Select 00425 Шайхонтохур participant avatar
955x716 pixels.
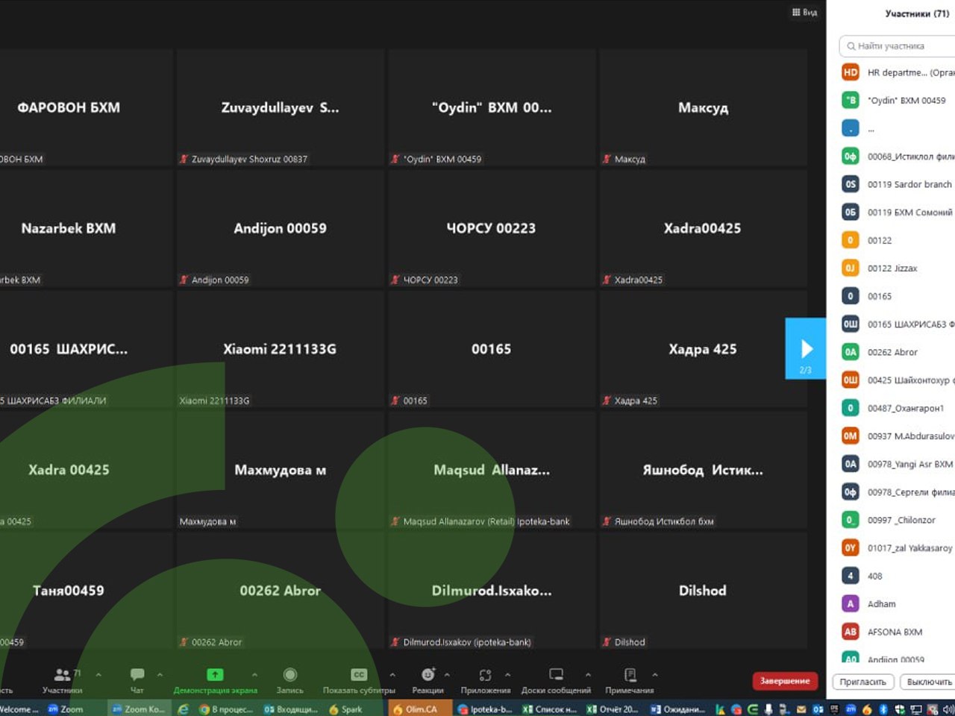coord(851,380)
